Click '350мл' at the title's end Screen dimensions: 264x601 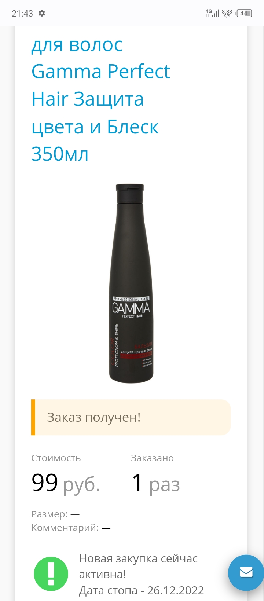pos(60,154)
